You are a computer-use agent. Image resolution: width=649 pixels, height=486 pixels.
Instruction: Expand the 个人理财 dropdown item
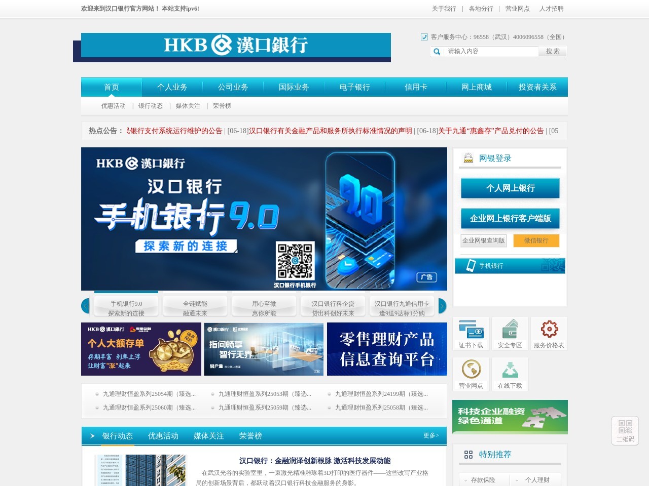click(x=536, y=480)
